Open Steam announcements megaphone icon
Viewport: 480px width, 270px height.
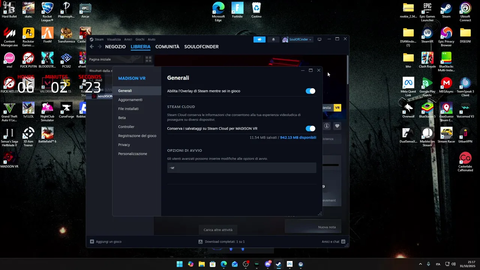(259, 39)
